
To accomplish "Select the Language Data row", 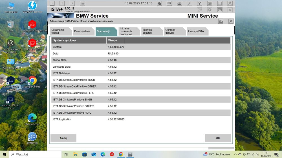I will pyautogui.click(x=141, y=67).
